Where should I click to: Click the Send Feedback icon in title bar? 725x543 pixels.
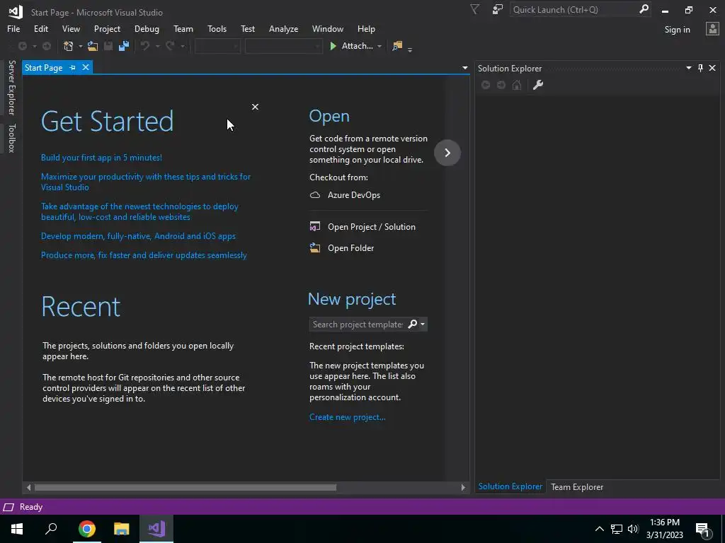tap(498, 9)
